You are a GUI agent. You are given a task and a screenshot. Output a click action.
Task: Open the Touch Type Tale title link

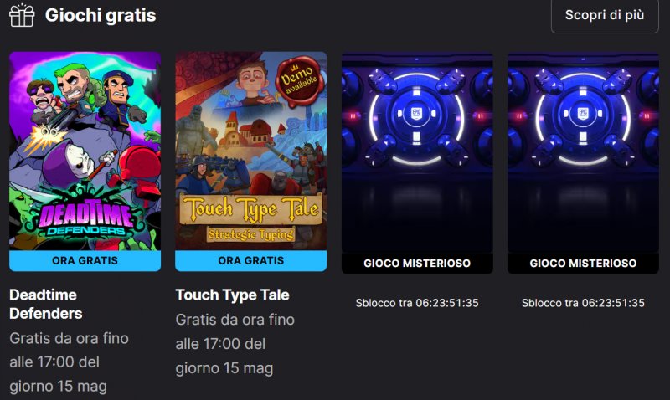pyautogui.click(x=233, y=295)
